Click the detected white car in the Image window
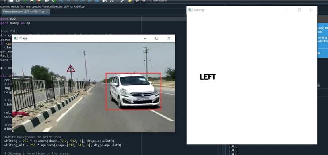The height and width of the screenshot is (155, 328). [134, 91]
